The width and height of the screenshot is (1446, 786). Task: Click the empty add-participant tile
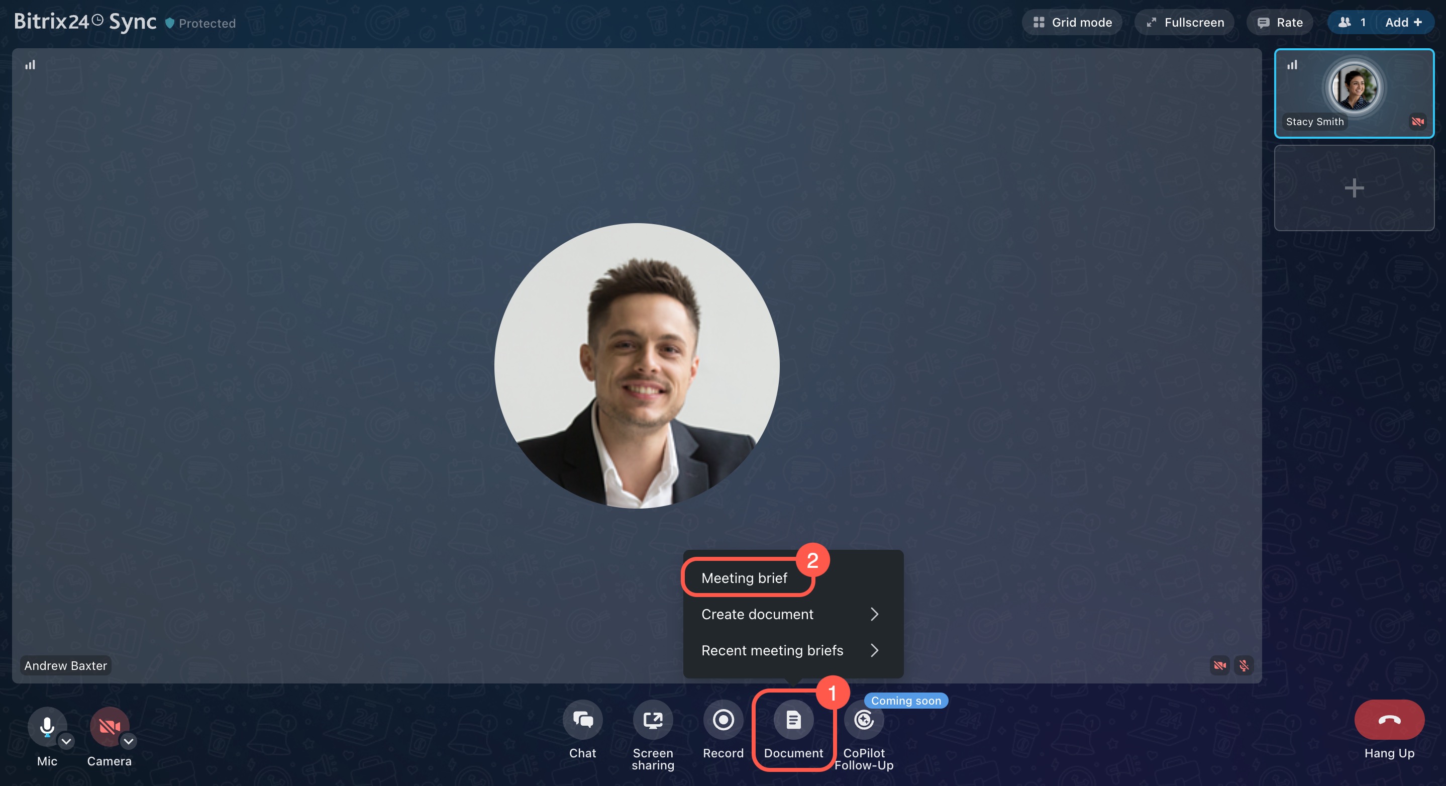1354,188
